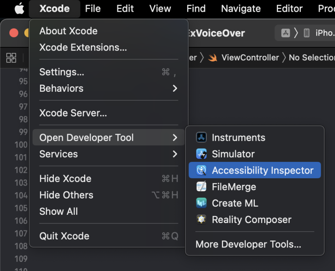This screenshot has width=335, height=271.
Task: Click the Create ML icon
Action: pos(202,203)
